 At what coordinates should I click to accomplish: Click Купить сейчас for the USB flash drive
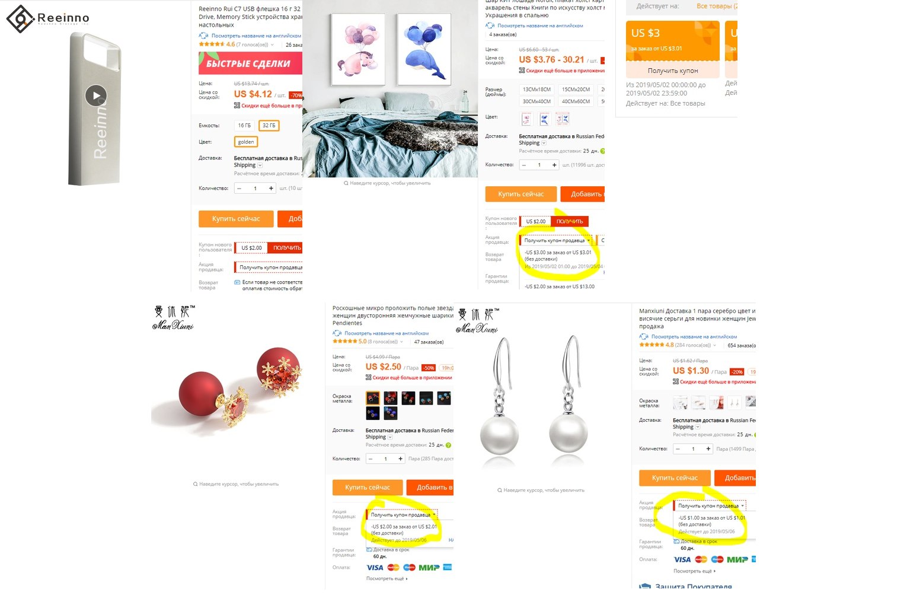click(x=236, y=219)
